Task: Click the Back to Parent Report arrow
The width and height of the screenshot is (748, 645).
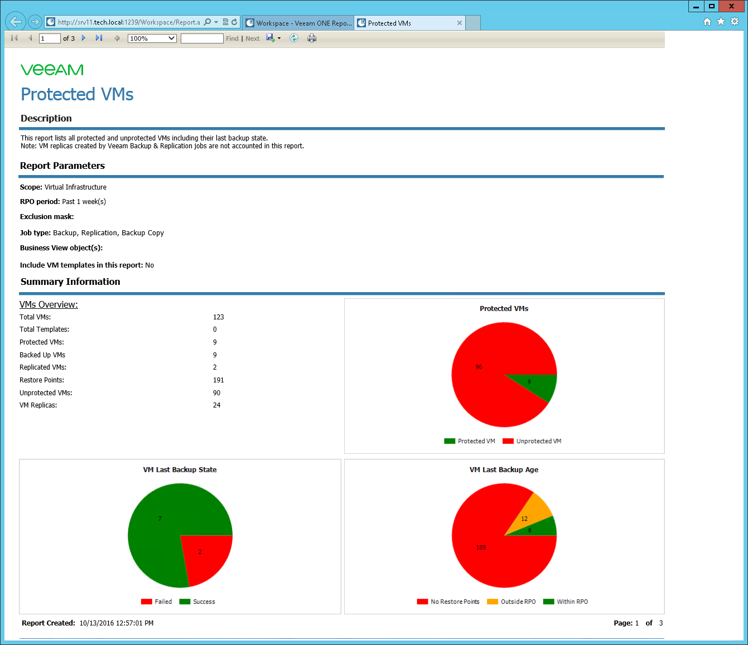Action: [x=117, y=38]
